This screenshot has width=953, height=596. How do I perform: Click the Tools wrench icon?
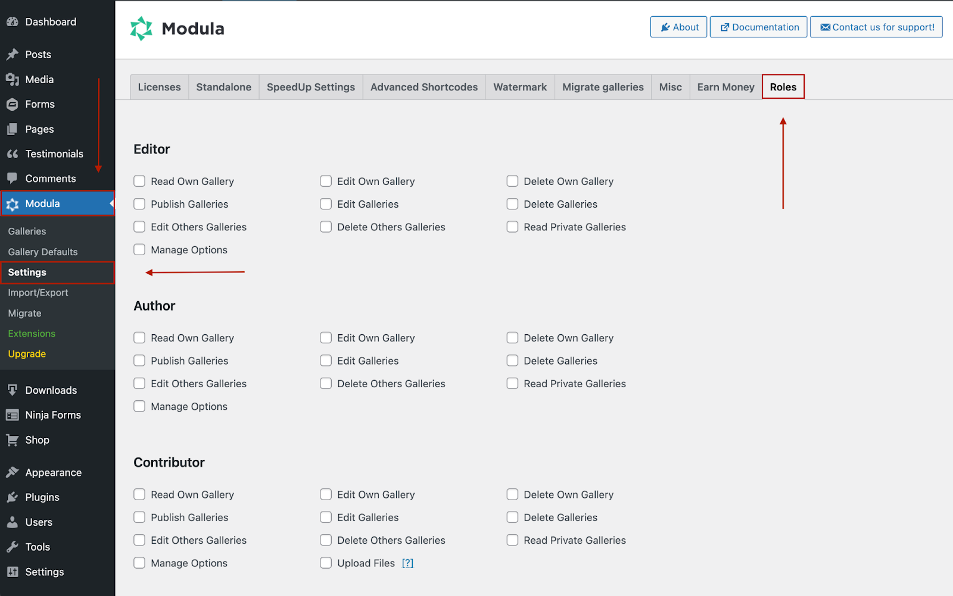[x=13, y=547]
